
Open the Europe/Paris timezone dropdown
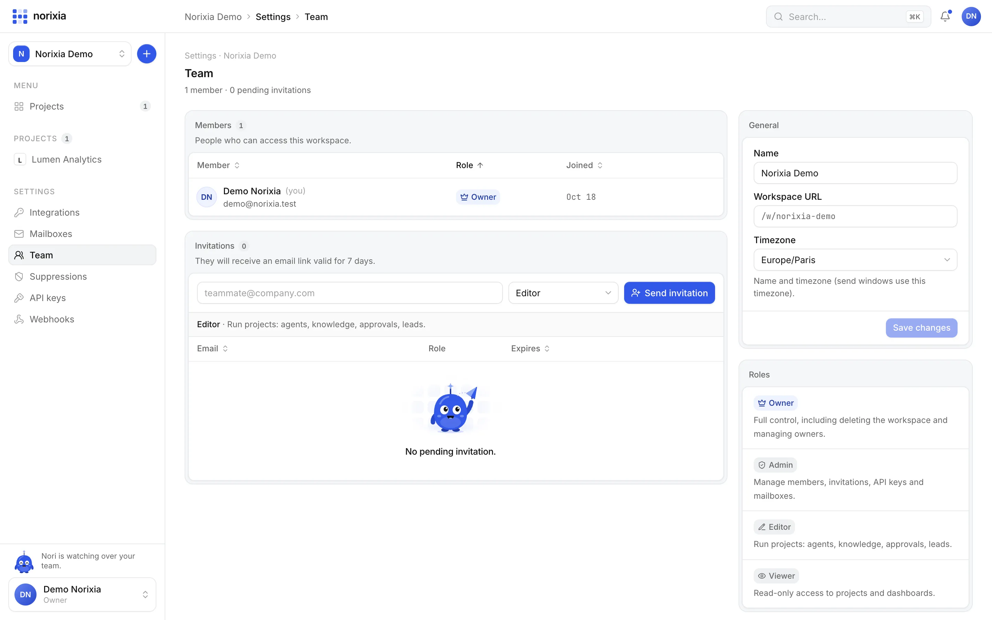(x=855, y=260)
